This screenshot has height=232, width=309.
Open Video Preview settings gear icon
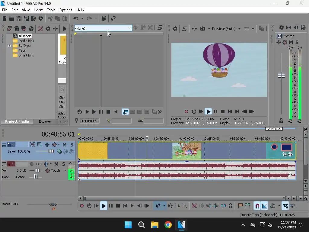point(175,29)
